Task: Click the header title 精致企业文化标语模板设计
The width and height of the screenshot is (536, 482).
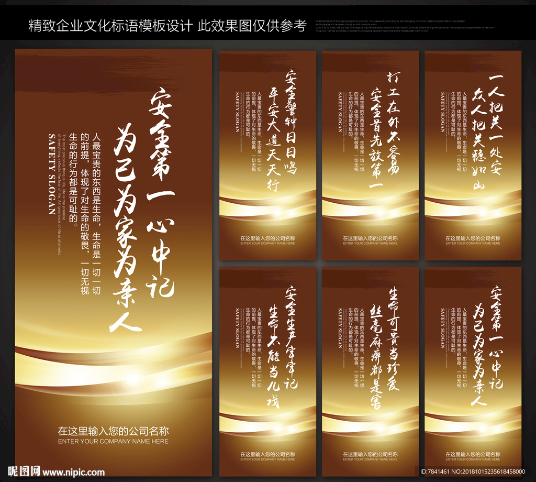Action: pos(110,26)
